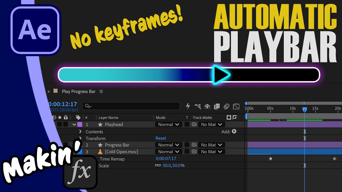Click the work area start handle
Screen dimensions: 342x192
click(246, 116)
